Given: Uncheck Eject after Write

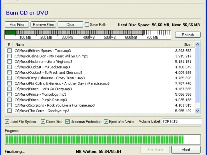Looking at the screenshot, I should pyautogui.click(x=106, y=121).
